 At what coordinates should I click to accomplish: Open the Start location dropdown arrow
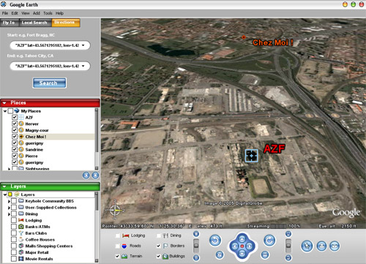coord(83,45)
